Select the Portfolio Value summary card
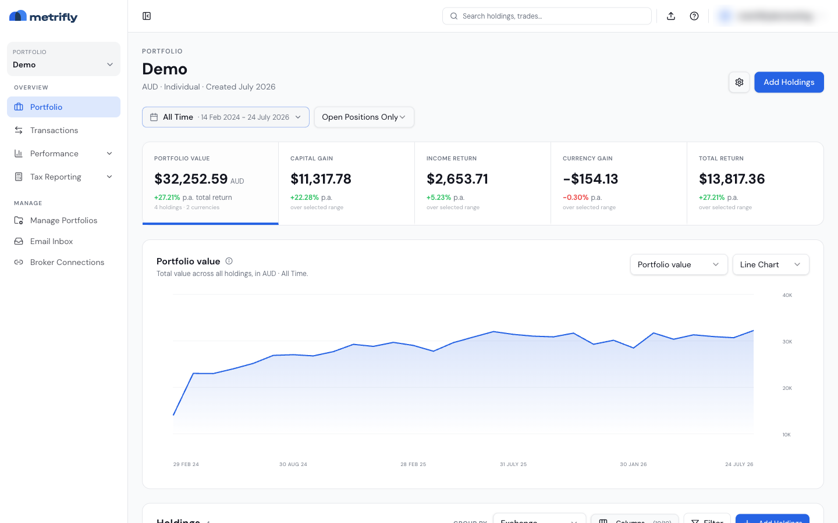The image size is (838, 523). 210,184
